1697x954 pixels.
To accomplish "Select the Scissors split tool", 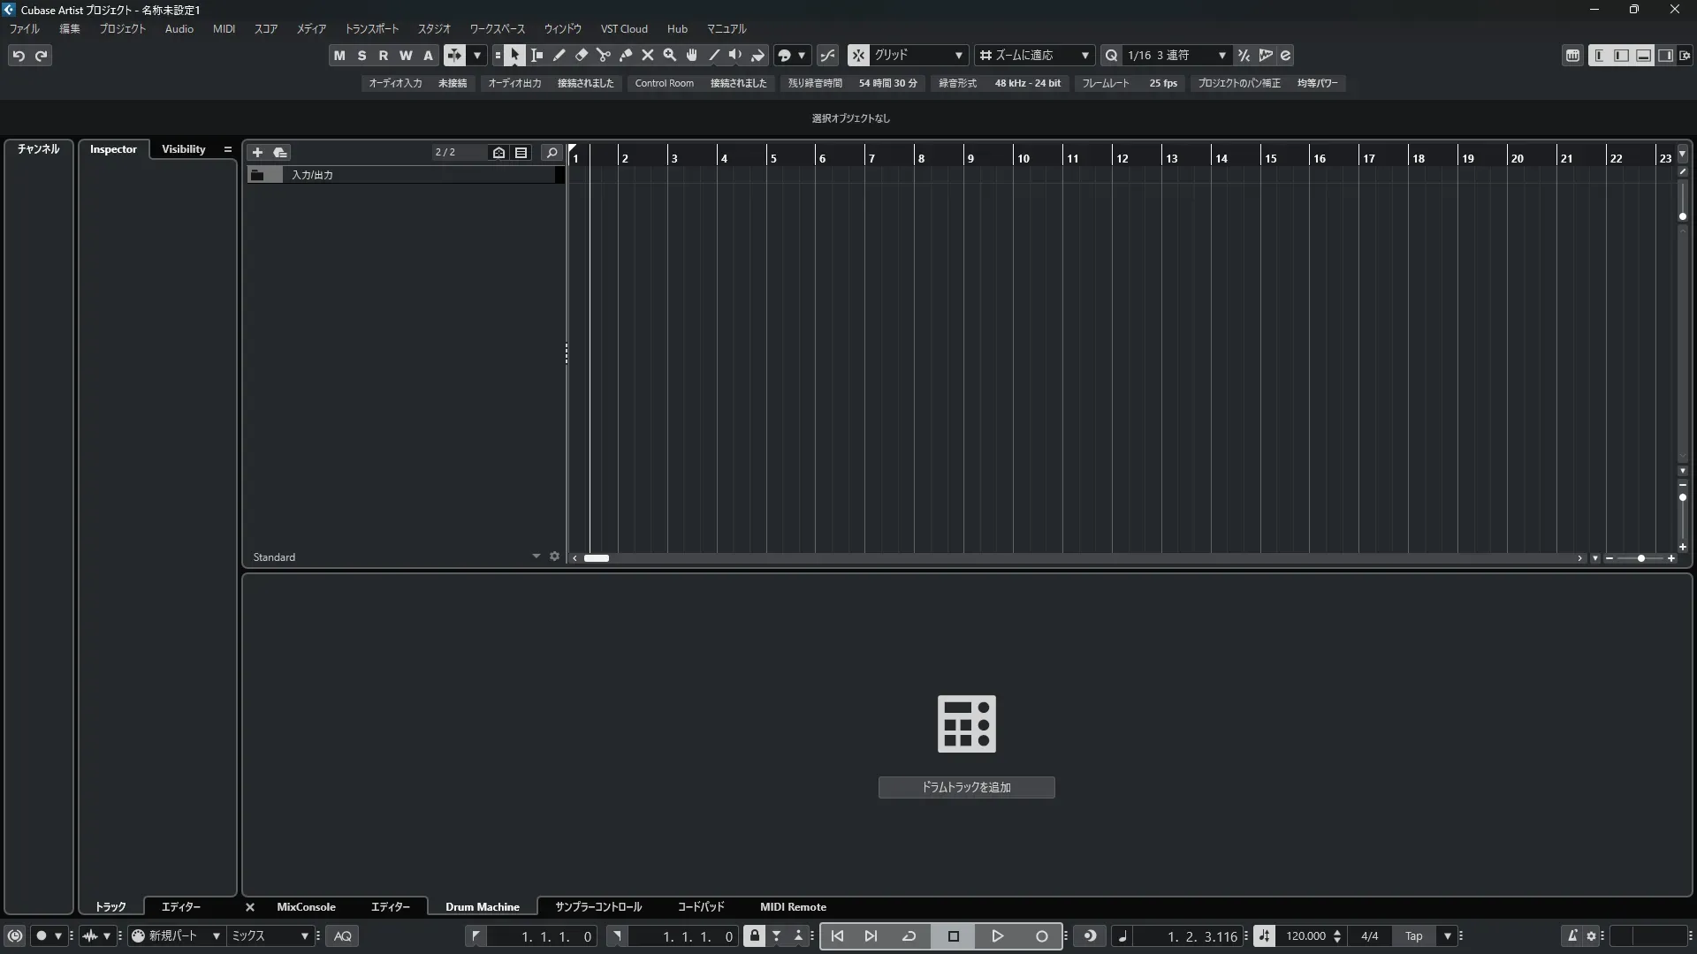I will (x=604, y=56).
